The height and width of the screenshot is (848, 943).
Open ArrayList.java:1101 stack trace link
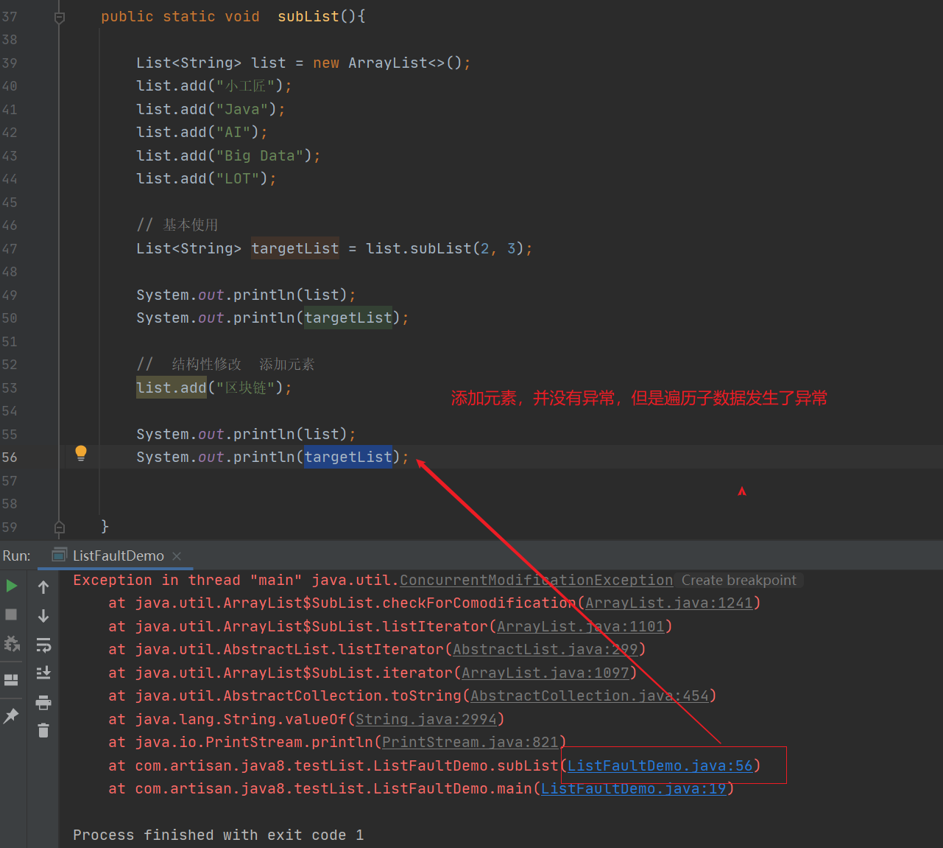[581, 626]
